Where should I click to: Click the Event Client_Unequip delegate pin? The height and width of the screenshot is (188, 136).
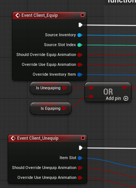83,138
